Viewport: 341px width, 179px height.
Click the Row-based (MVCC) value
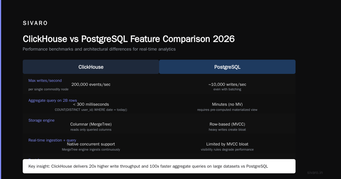point(227,124)
